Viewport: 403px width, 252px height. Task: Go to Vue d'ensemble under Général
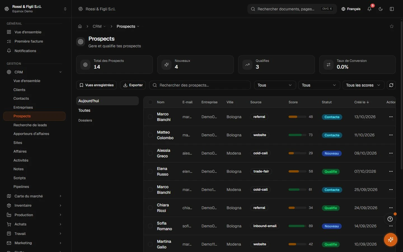[34, 32]
